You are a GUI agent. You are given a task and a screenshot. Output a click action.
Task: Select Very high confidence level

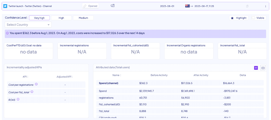tap(39, 18)
